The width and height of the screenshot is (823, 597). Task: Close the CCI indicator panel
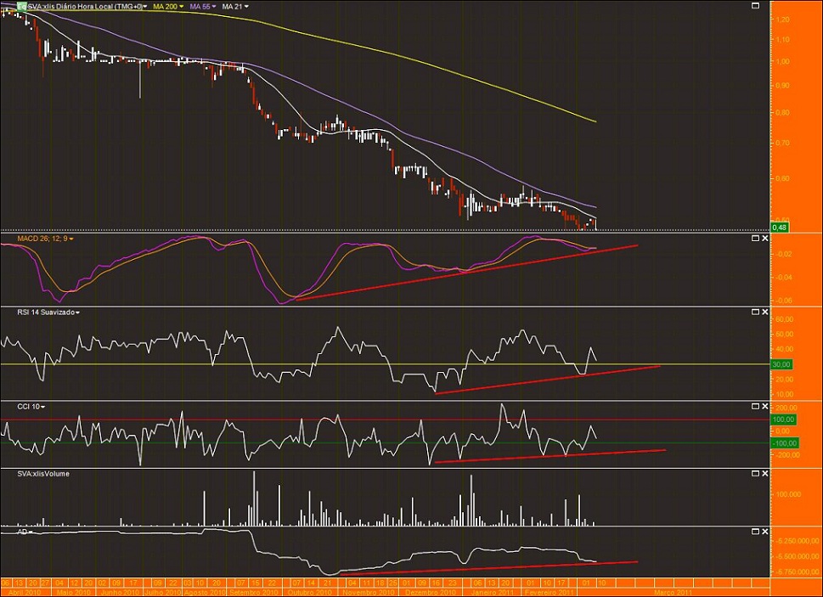(x=764, y=406)
